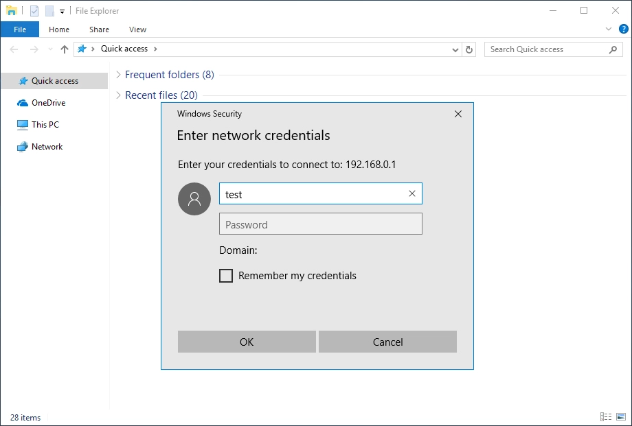Switch to Details view in status bar
Screen dimensions: 632x426
(606, 417)
